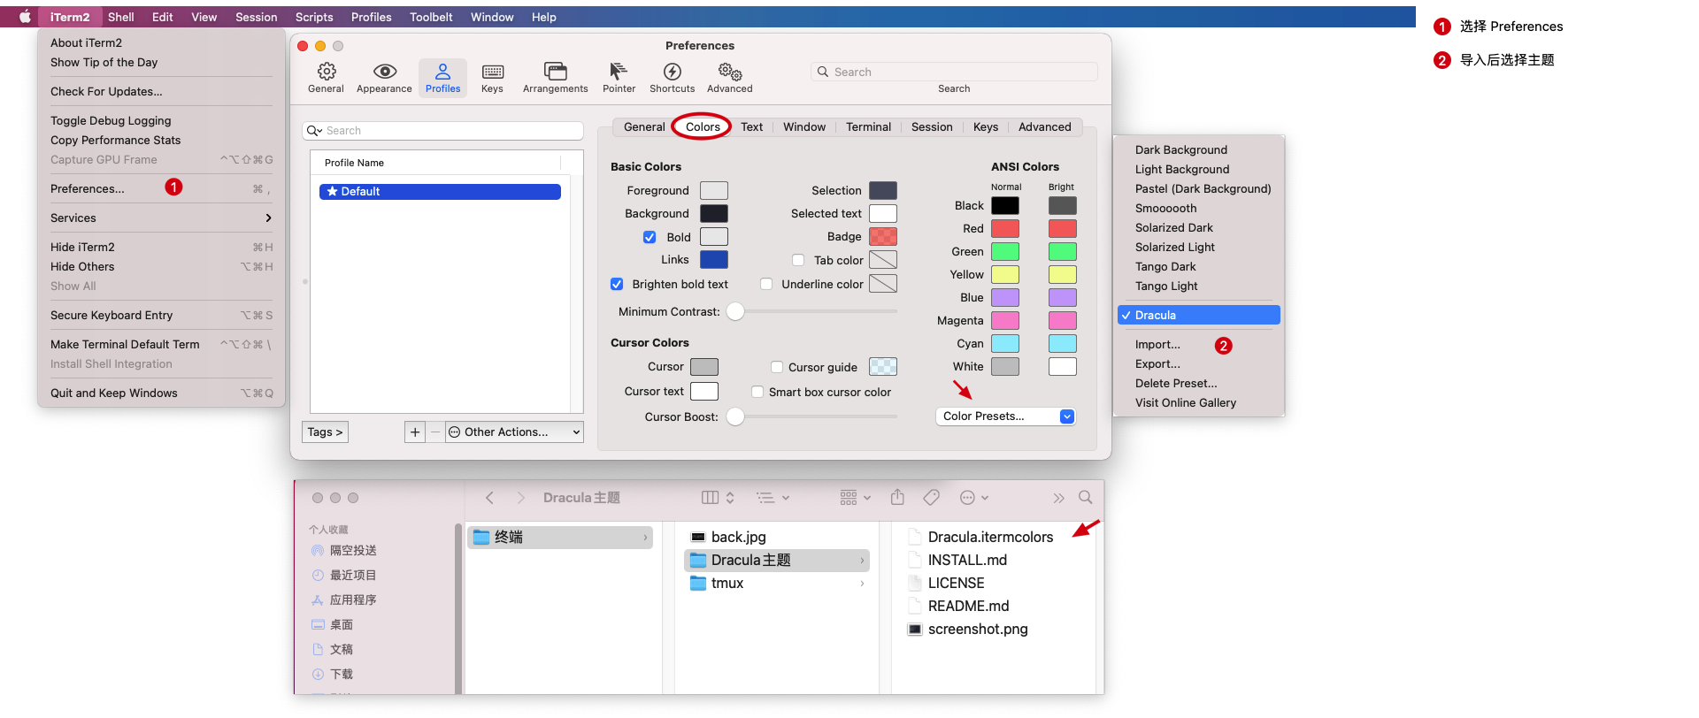This screenshot has width=1699, height=718.
Task: Open the General preferences gear icon
Action: [x=326, y=73]
